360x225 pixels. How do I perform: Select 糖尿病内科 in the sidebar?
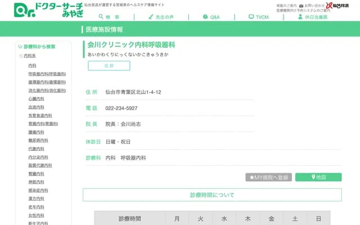click(38, 140)
